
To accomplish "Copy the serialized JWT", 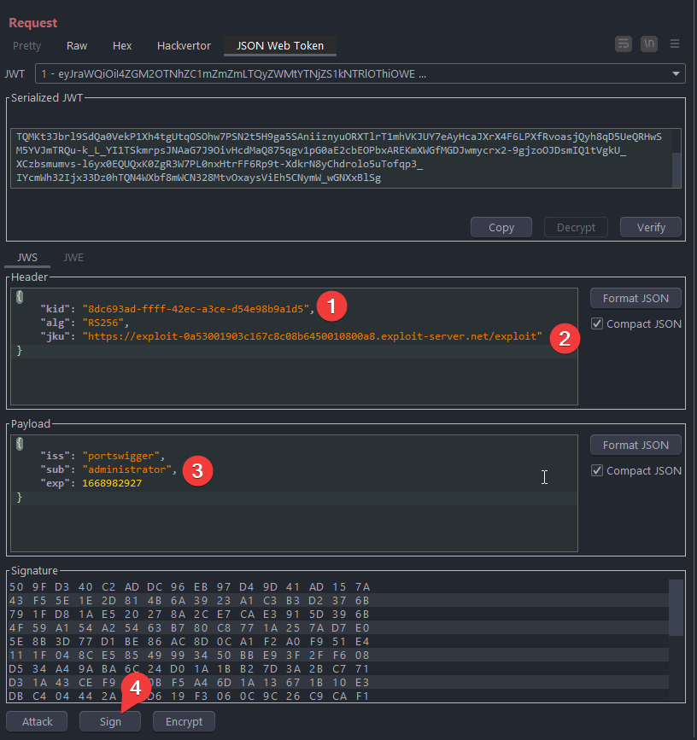I will tap(501, 227).
